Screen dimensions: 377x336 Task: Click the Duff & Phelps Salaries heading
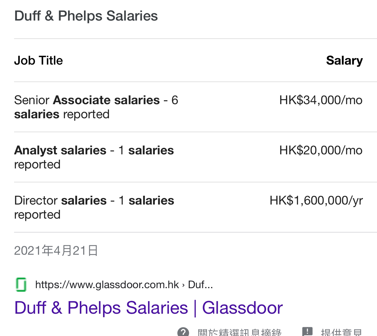click(x=86, y=16)
